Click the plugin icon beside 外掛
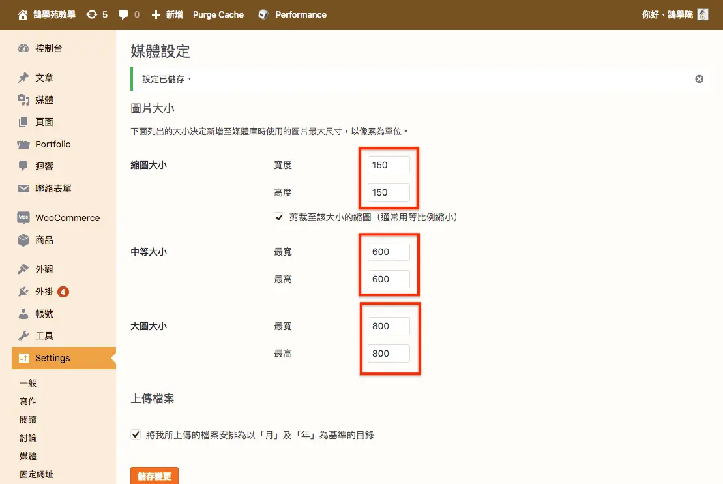 click(23, 292)
